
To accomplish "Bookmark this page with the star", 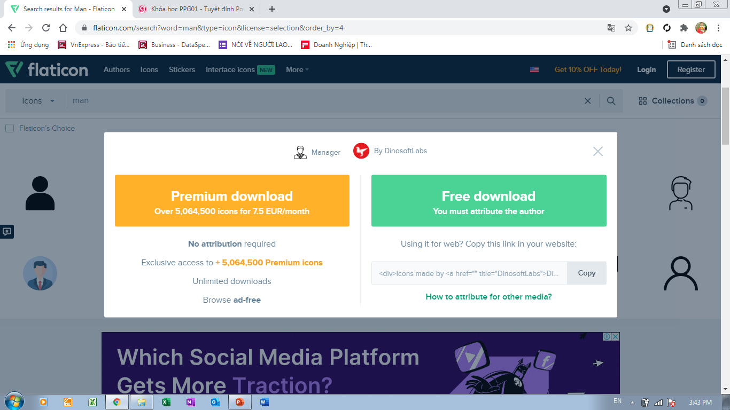I will 628,28.
